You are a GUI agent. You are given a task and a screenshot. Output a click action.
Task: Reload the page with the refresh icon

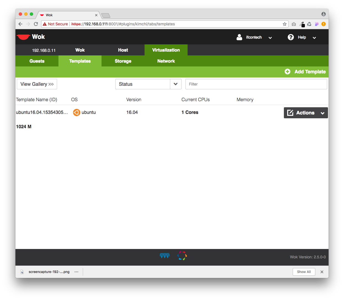pyautogui.click(x=36, y=24)
